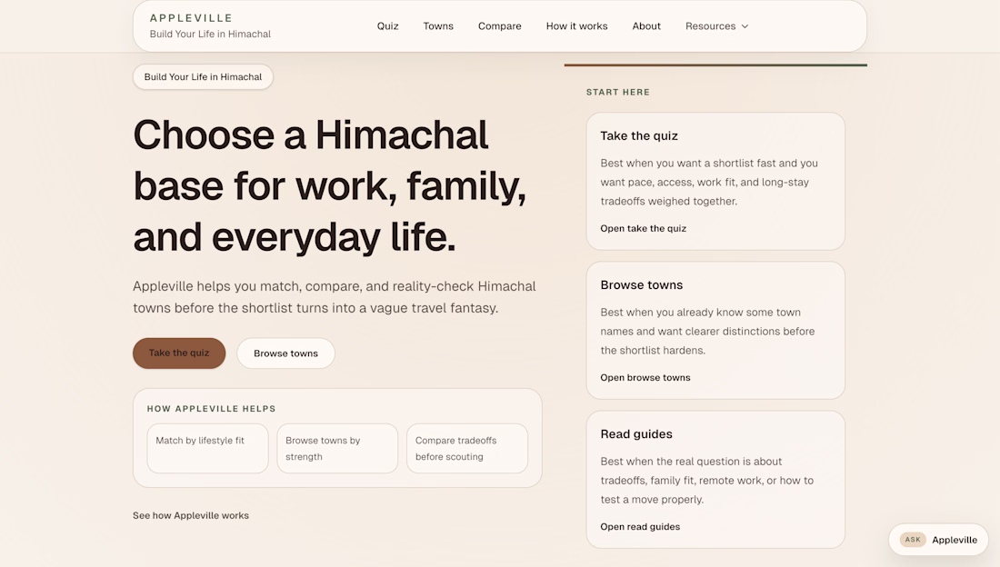This screenshot has width=1000, height=567.
Task: Open the About page link
Action: point(646,26)
